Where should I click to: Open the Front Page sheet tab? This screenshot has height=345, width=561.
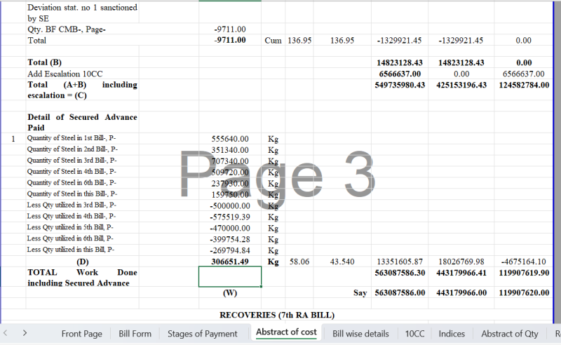(81, 334)
